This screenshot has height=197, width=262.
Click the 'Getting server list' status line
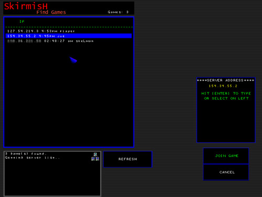click(32, 158)
